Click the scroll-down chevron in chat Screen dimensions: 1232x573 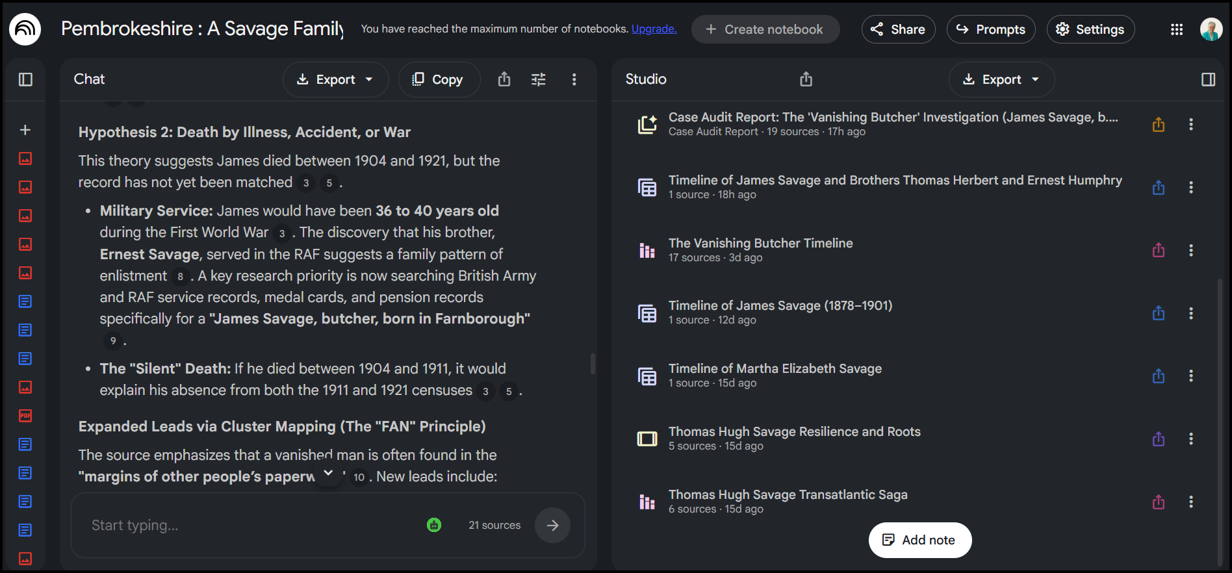(x=328, y=473)
